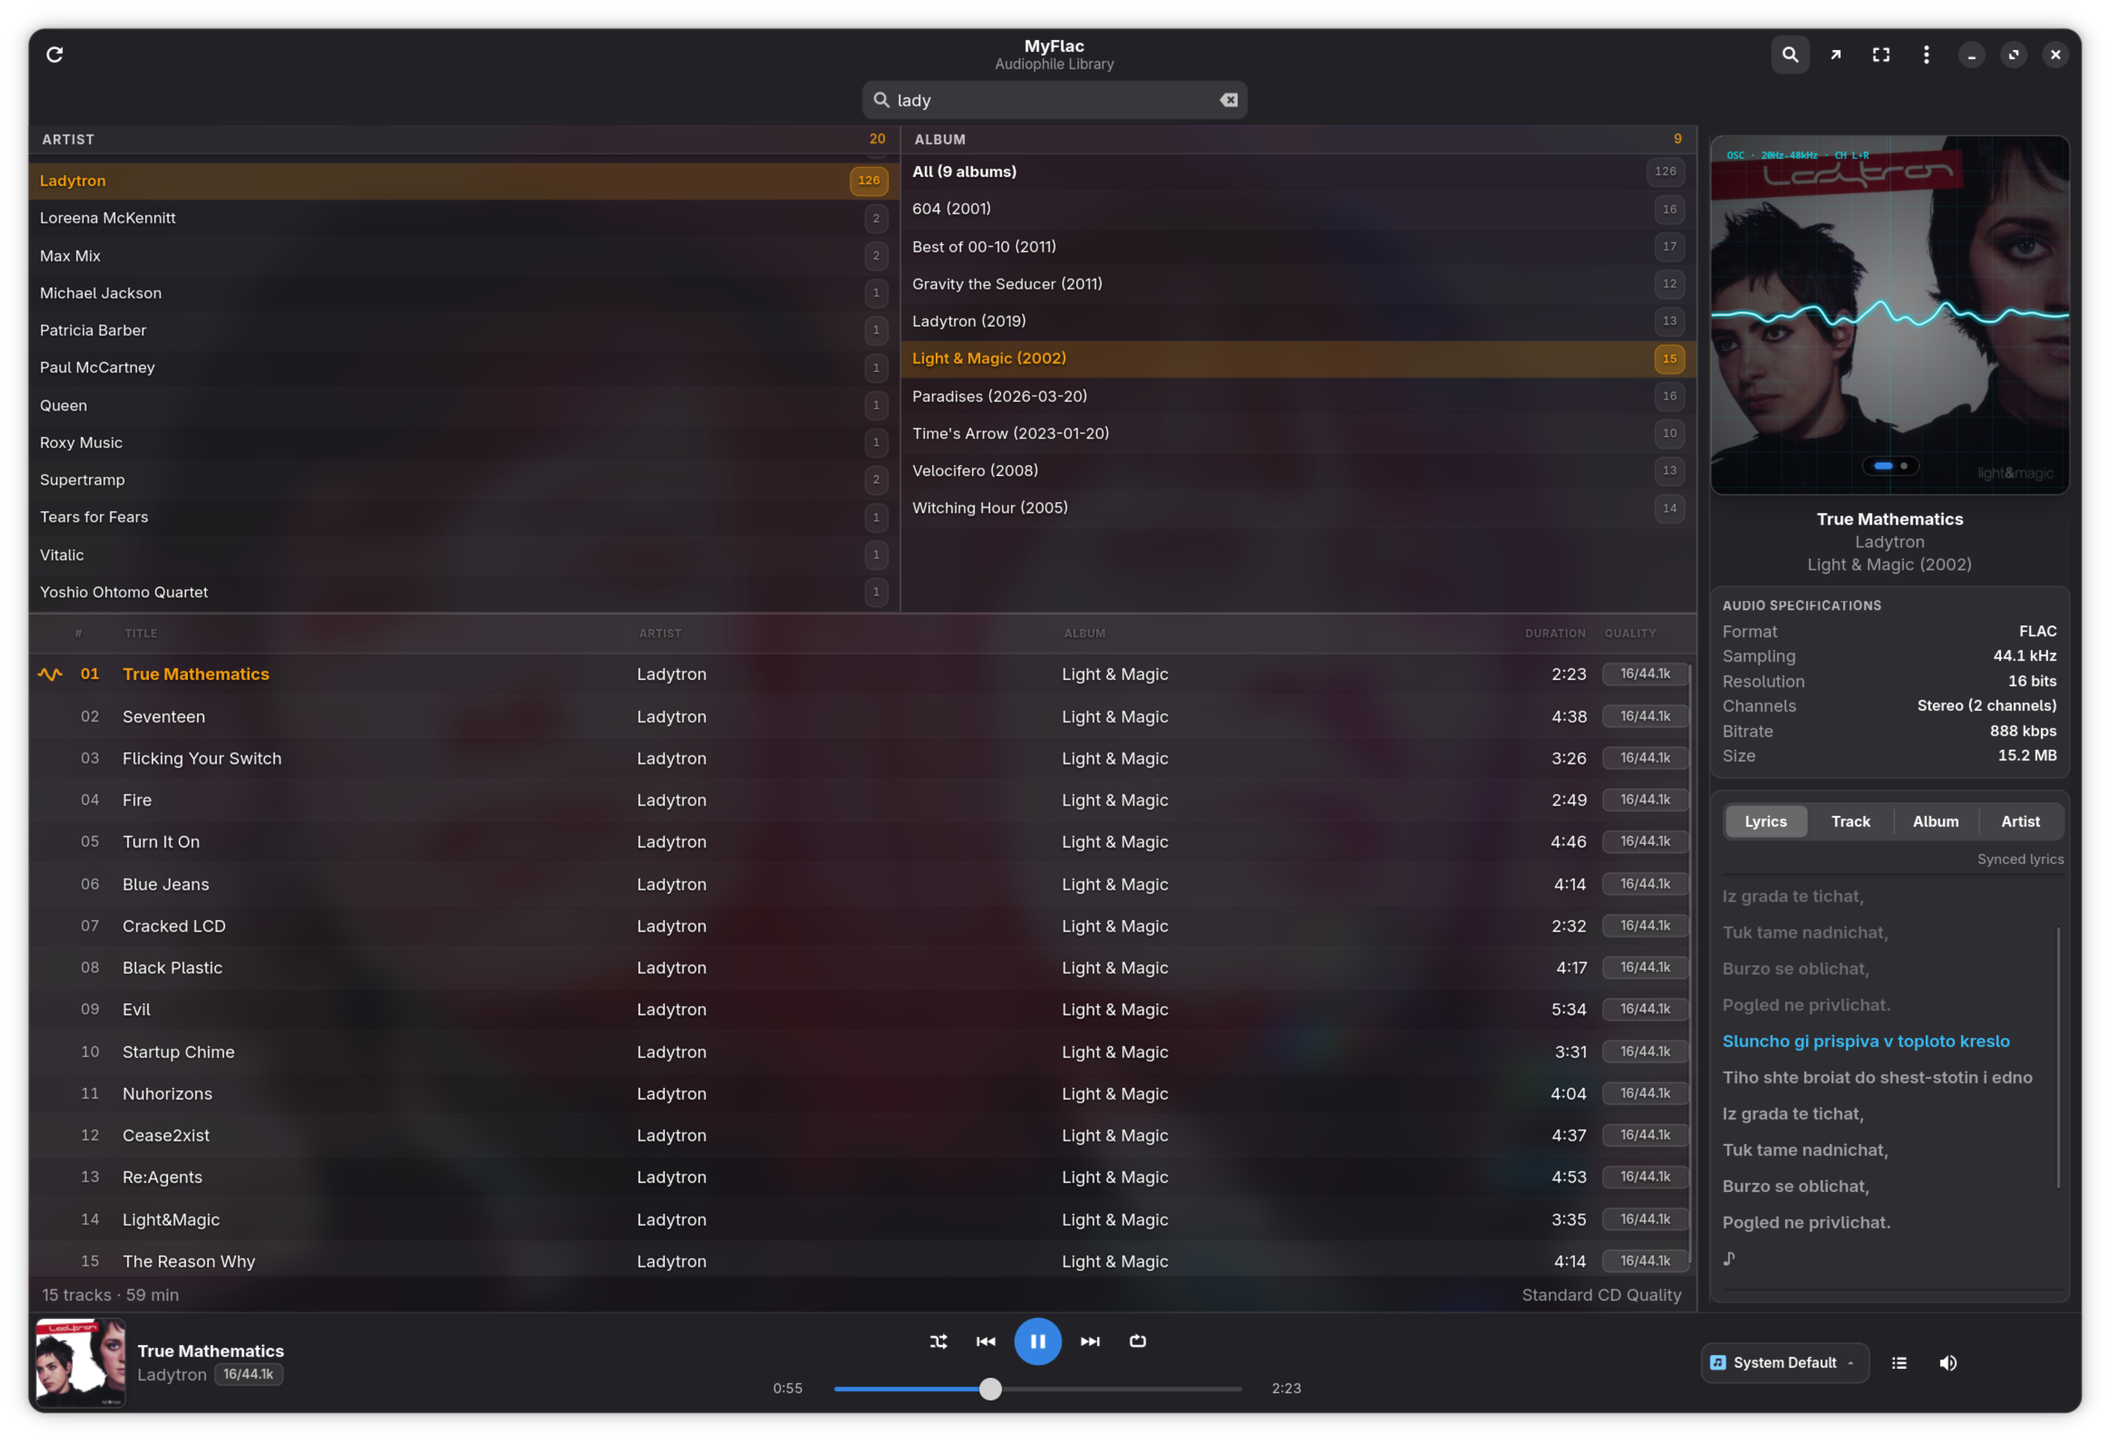Click the 'Ladytron' artist name in player bar
This screenshot has height=1441, width=2110.
(172, 1375)
